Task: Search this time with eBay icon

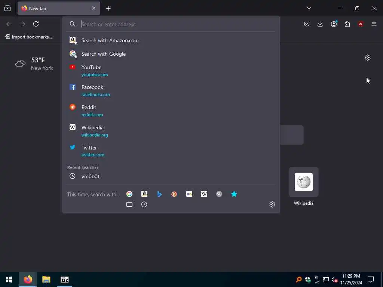Action: (189, 194)
